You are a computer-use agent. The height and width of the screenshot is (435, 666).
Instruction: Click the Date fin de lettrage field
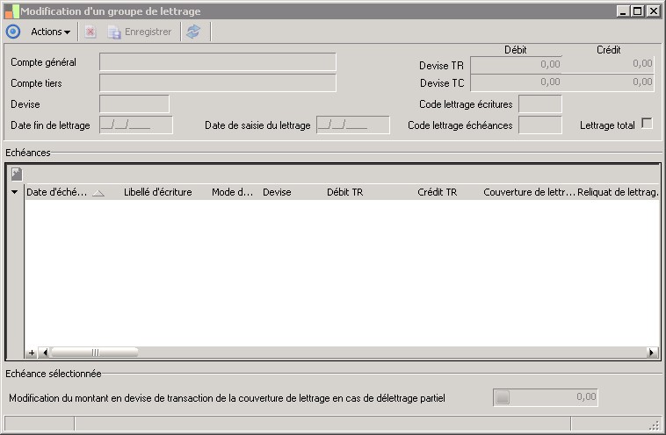click(x=136, y=125)
